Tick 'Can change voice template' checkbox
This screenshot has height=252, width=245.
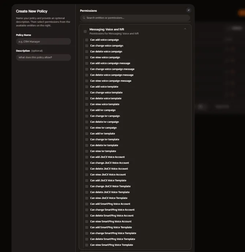pos(87,93)
